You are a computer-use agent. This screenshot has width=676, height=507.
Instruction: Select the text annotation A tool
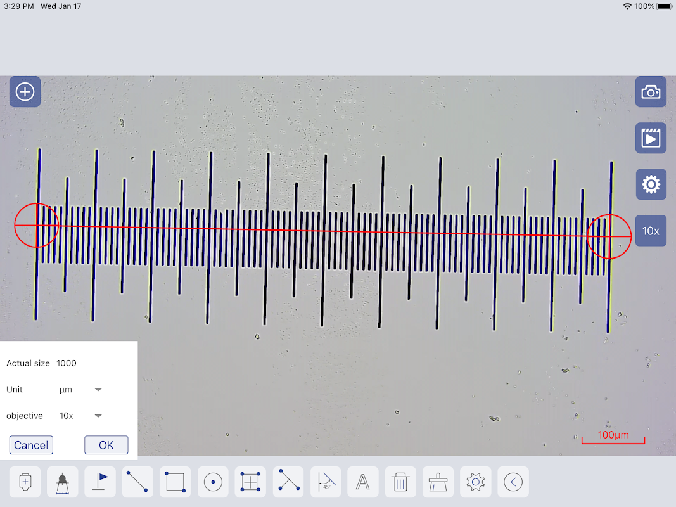pyautogui.click(x=363, y=482)
